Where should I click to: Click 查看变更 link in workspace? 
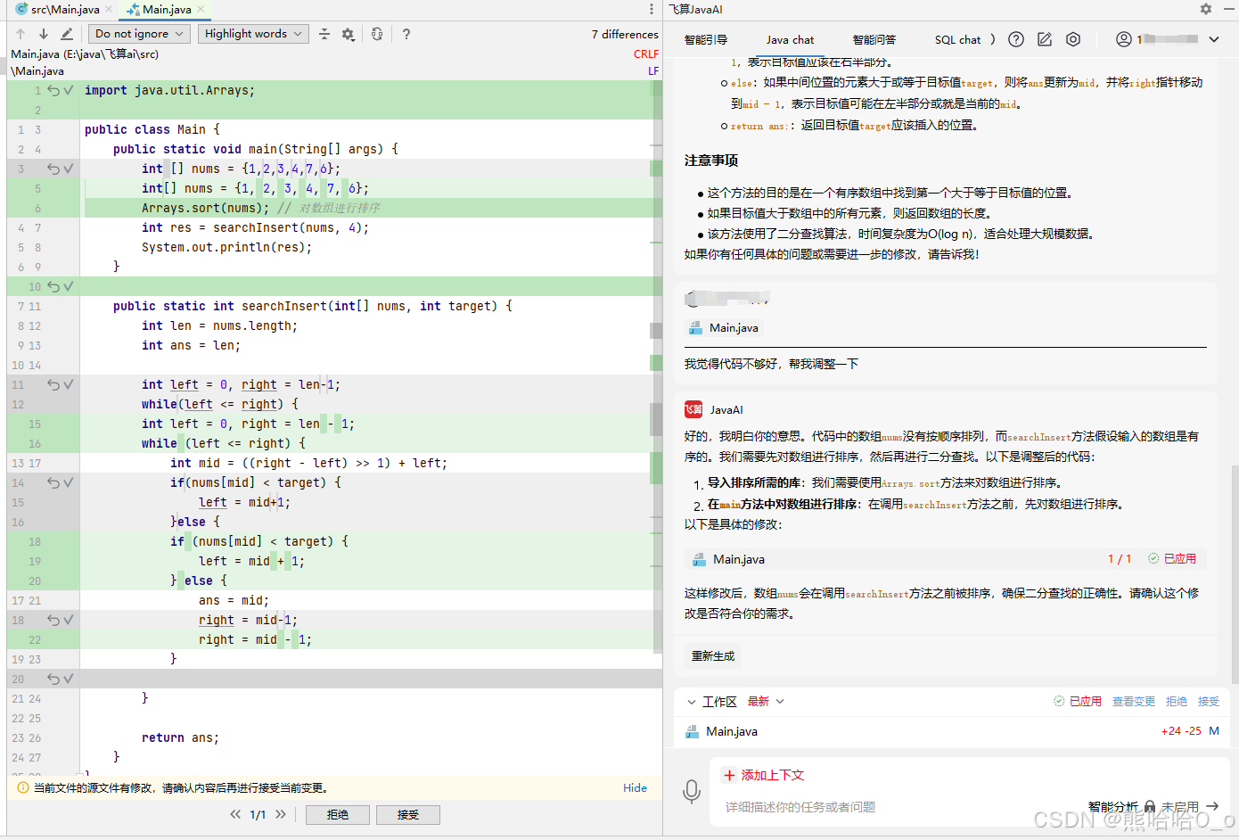(x=1134, y=702)
